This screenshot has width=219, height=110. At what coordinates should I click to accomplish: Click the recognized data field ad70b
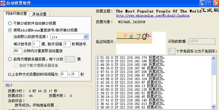click(202, 42)
